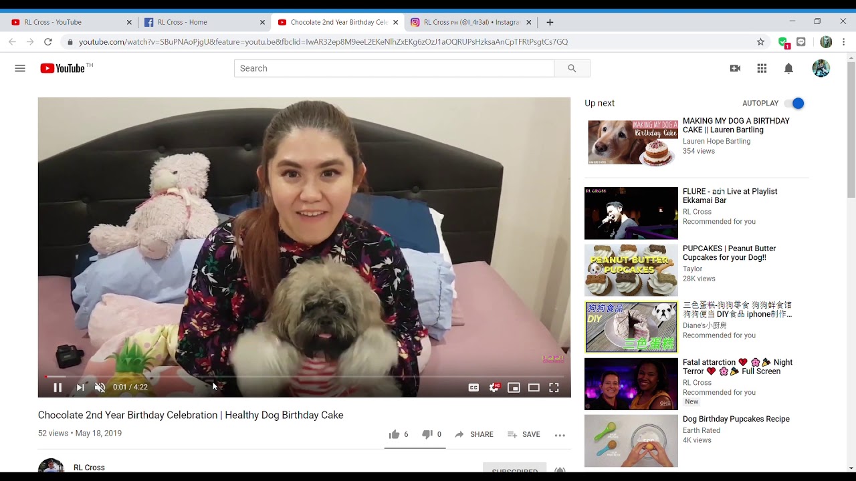This screenshot has height=481, width=856.
Task: Open the RL Cross channel name under video
Action: point(89,468)
